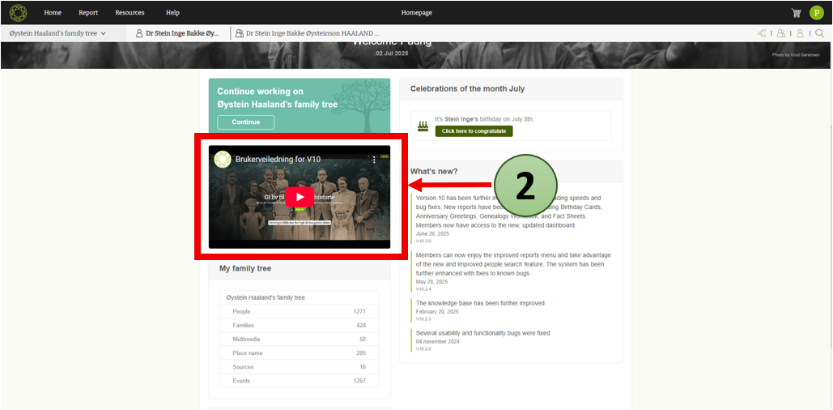Open the Resources menu

pyautogui.click(x=130, y=13)
